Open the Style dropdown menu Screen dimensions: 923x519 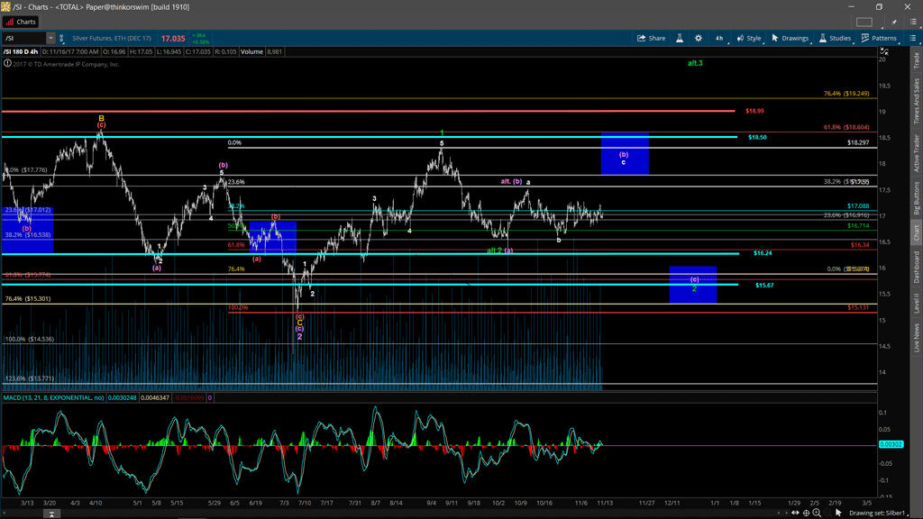[x=749, y=39]
